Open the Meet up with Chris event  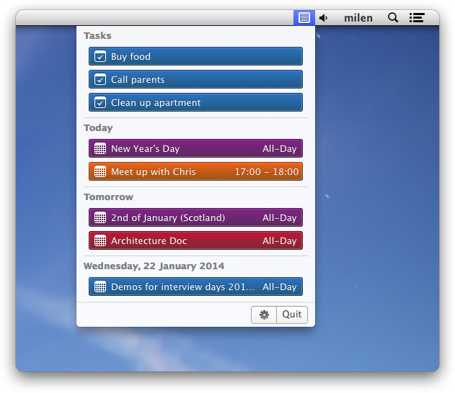tap(195, 171)
